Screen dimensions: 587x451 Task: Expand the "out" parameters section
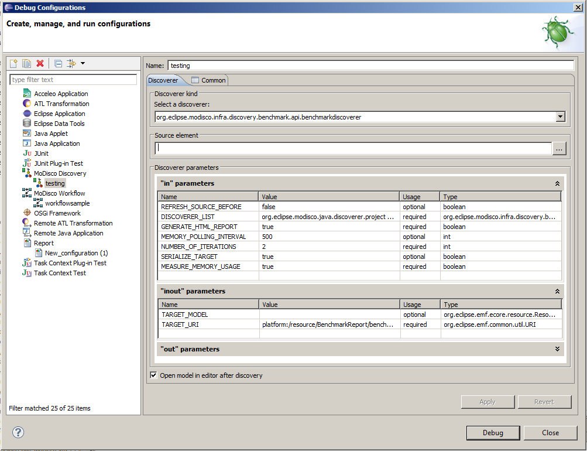point(557,349)
